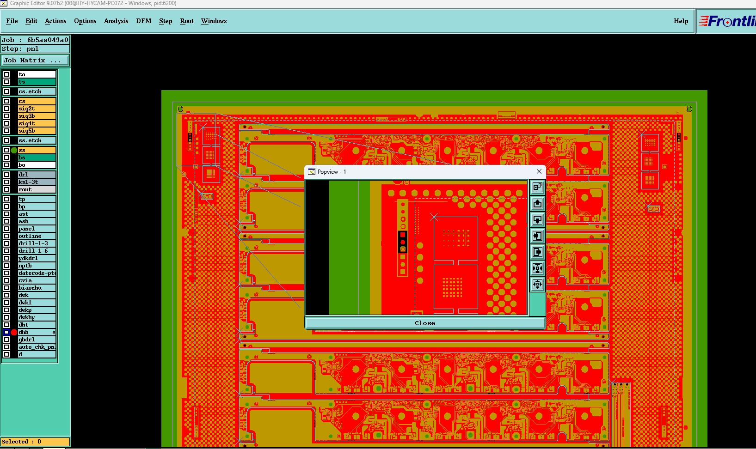756x449 pixels.
Task: Open the Actions menu
Action: 55,21
